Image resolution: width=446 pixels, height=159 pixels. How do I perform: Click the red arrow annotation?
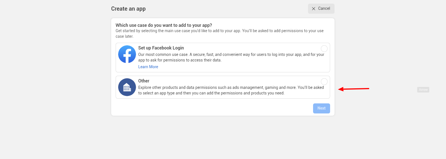tap(354, 89)
